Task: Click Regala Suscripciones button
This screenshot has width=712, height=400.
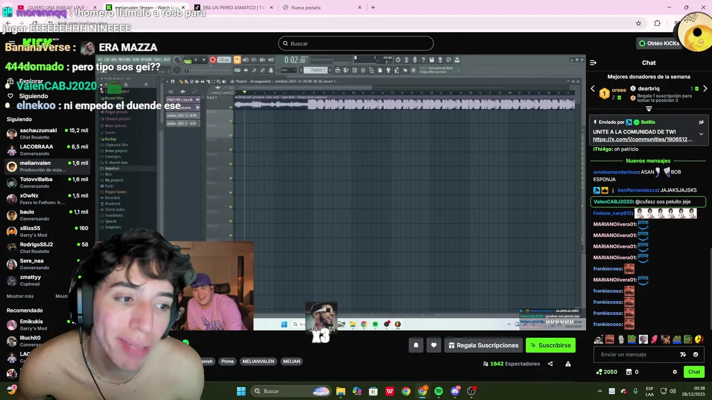Action: (483, 345)
